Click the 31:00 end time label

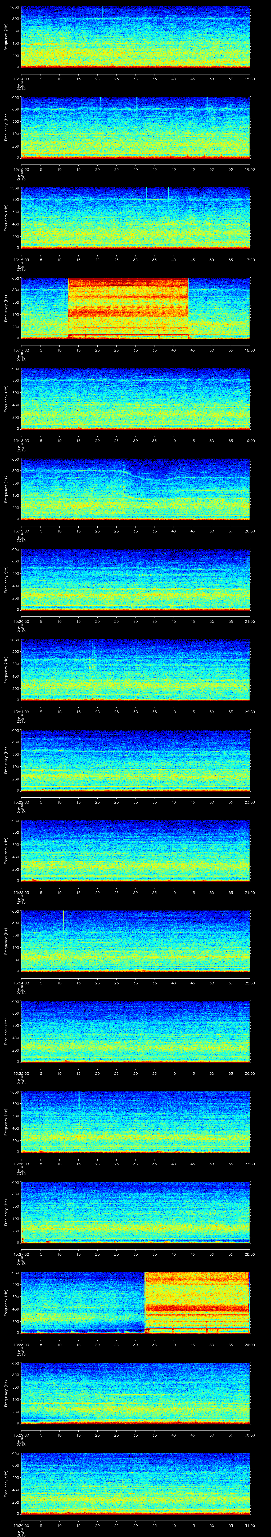click(250, 1525)
